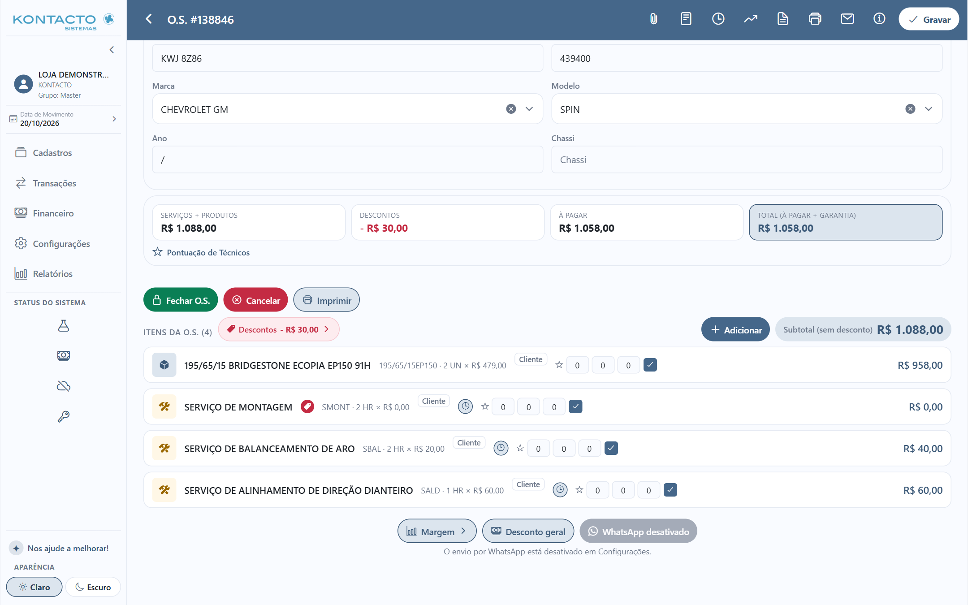Go back with the header arrow
968x605 pixels.
(x=149, y=19)
